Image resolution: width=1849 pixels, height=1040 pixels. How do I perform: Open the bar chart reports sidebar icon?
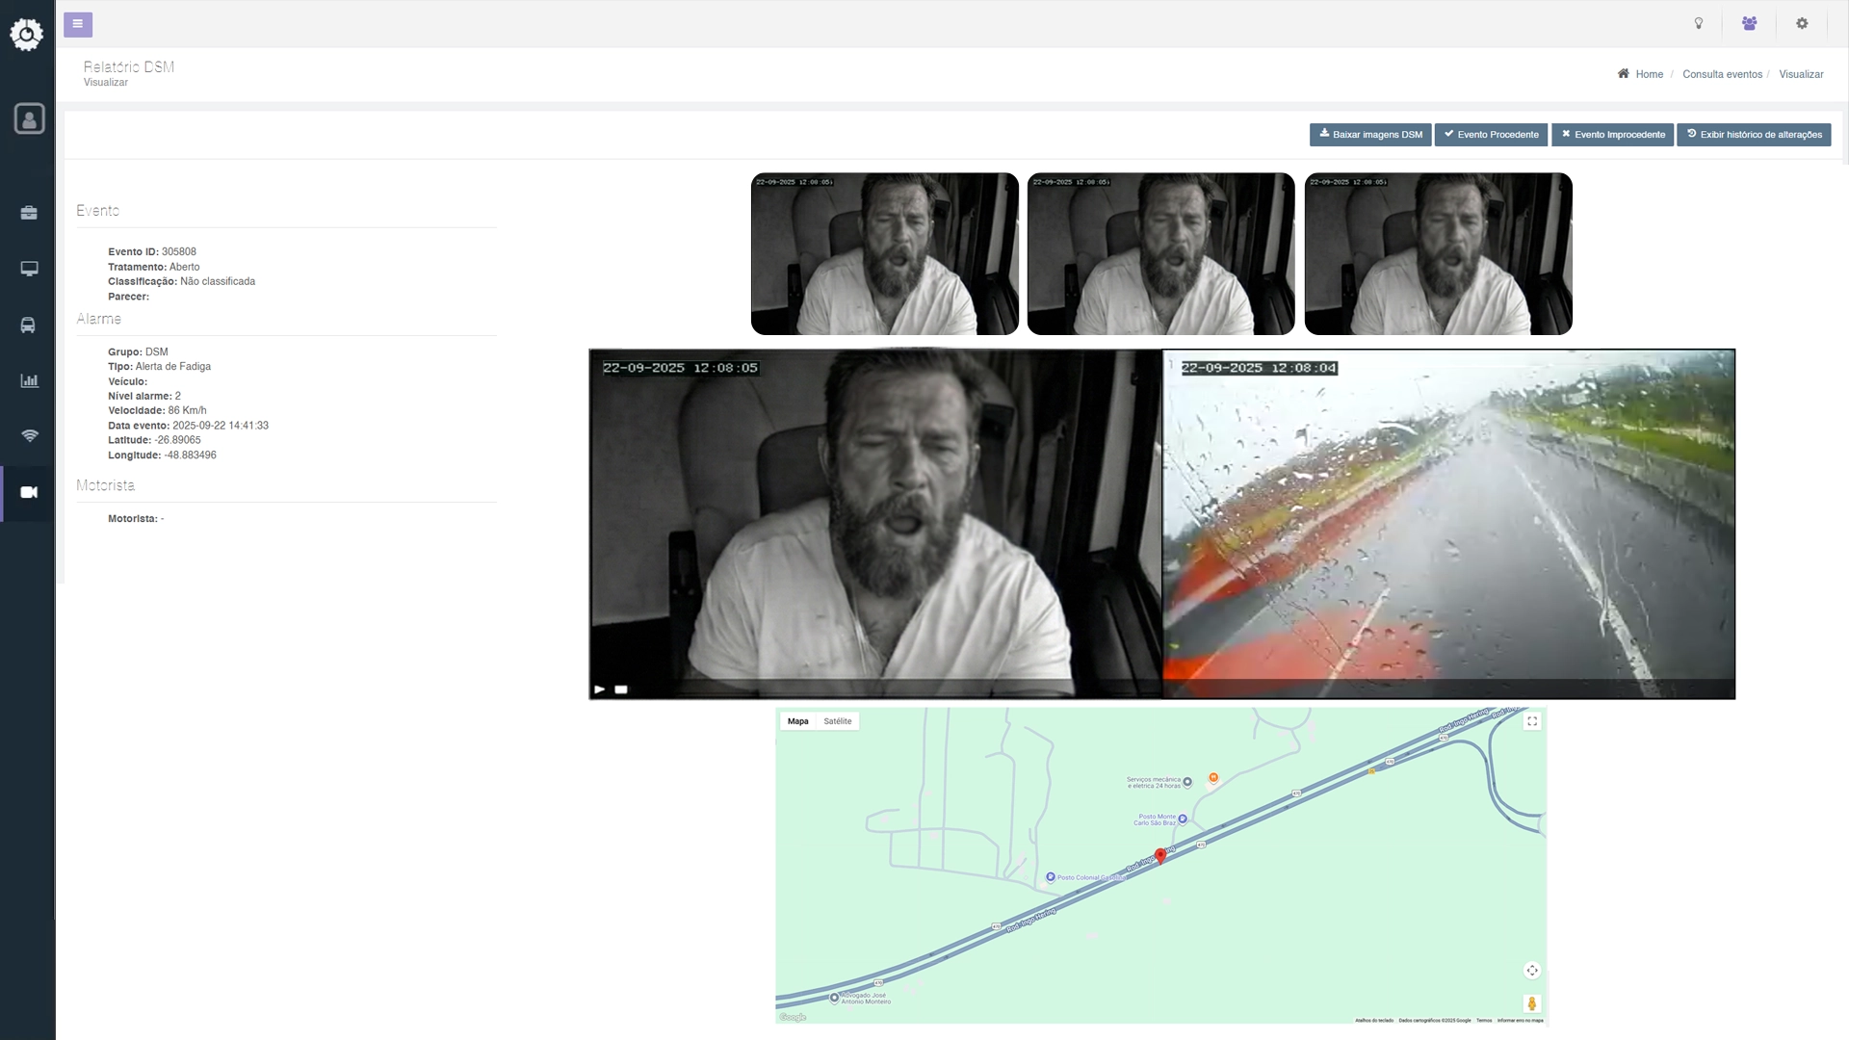click(x=29, y=380)
